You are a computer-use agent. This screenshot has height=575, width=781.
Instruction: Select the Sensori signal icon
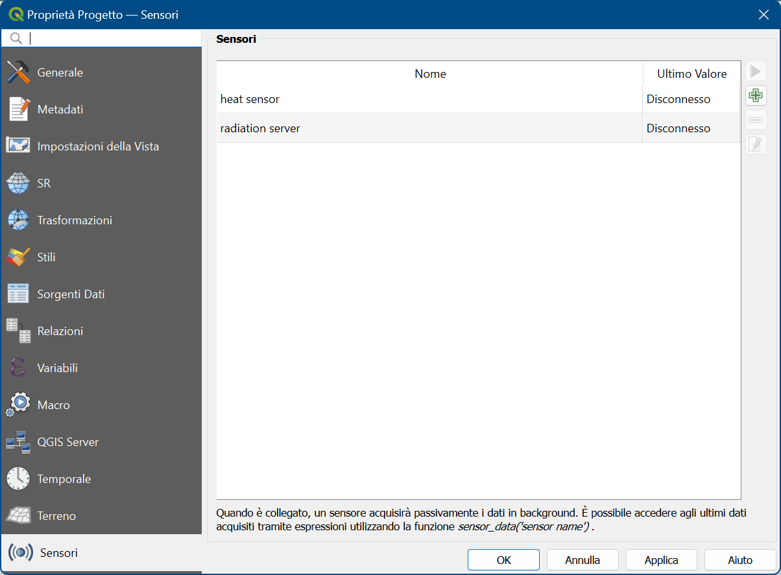pos(21,553)
